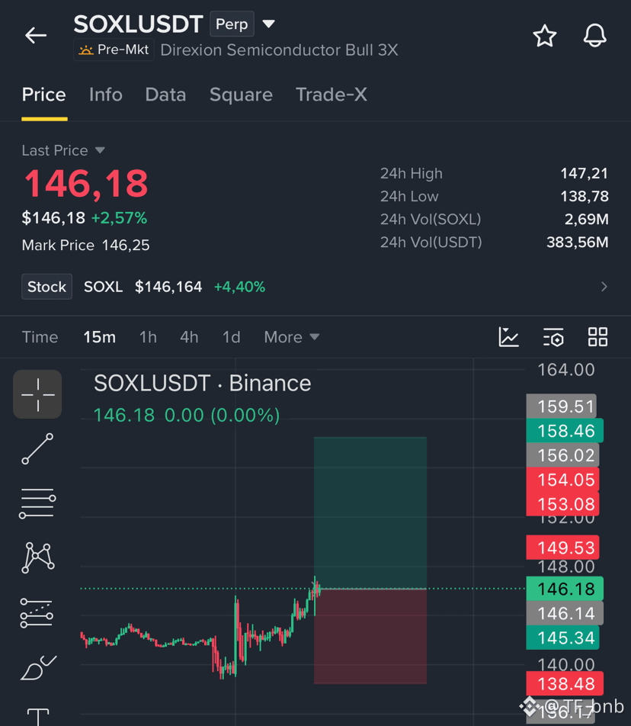
Task: Select the text annotation tool
Action: pos(38,717)
